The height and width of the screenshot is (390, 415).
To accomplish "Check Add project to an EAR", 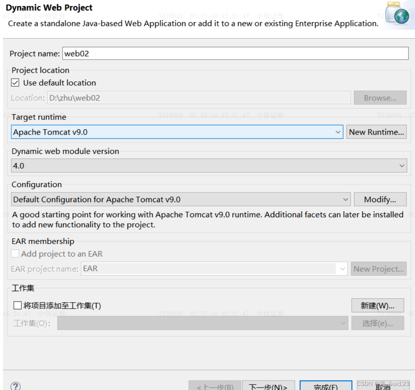I will [15, 253].
